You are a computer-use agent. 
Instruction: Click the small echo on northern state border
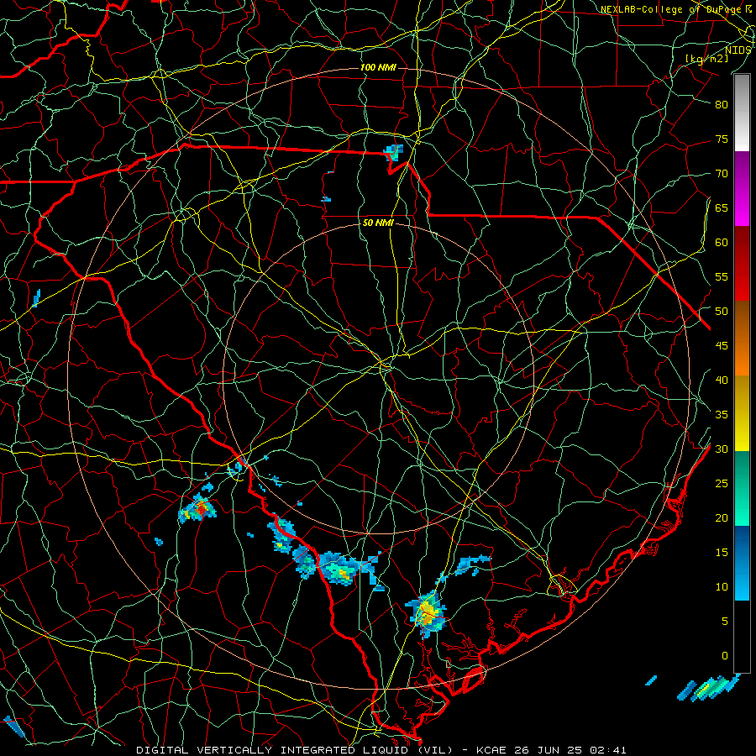click(393, 153)
